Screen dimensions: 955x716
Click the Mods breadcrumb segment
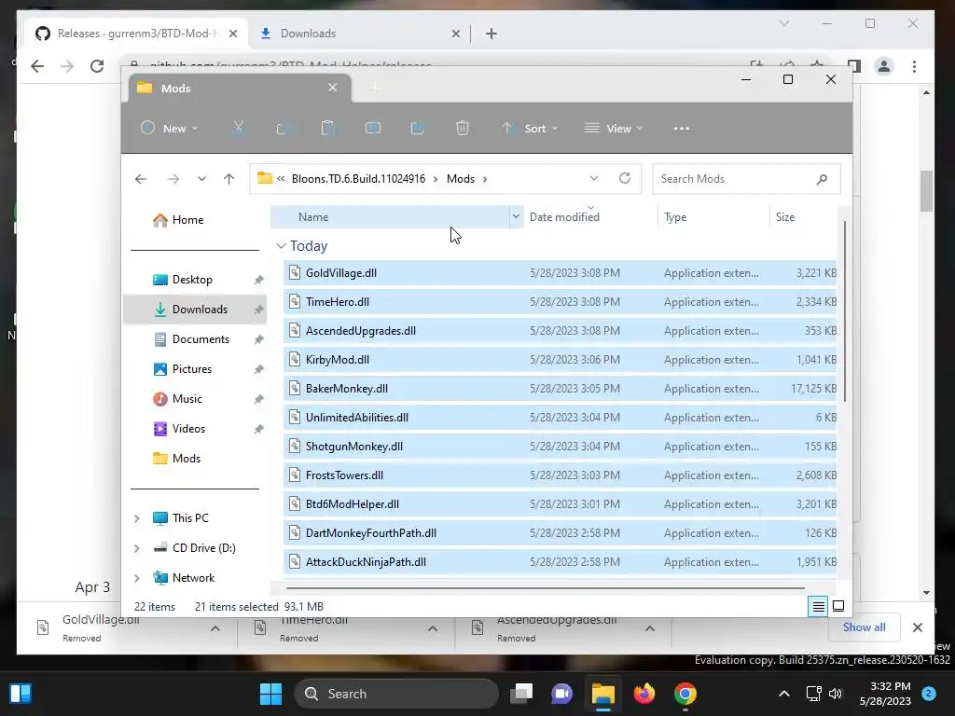[x=461, y=179]
